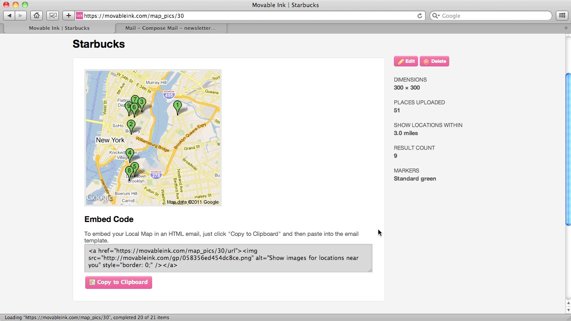Click the embed code resize grip corner
This screenshot has width=571, height=321.
click(370, 270)
